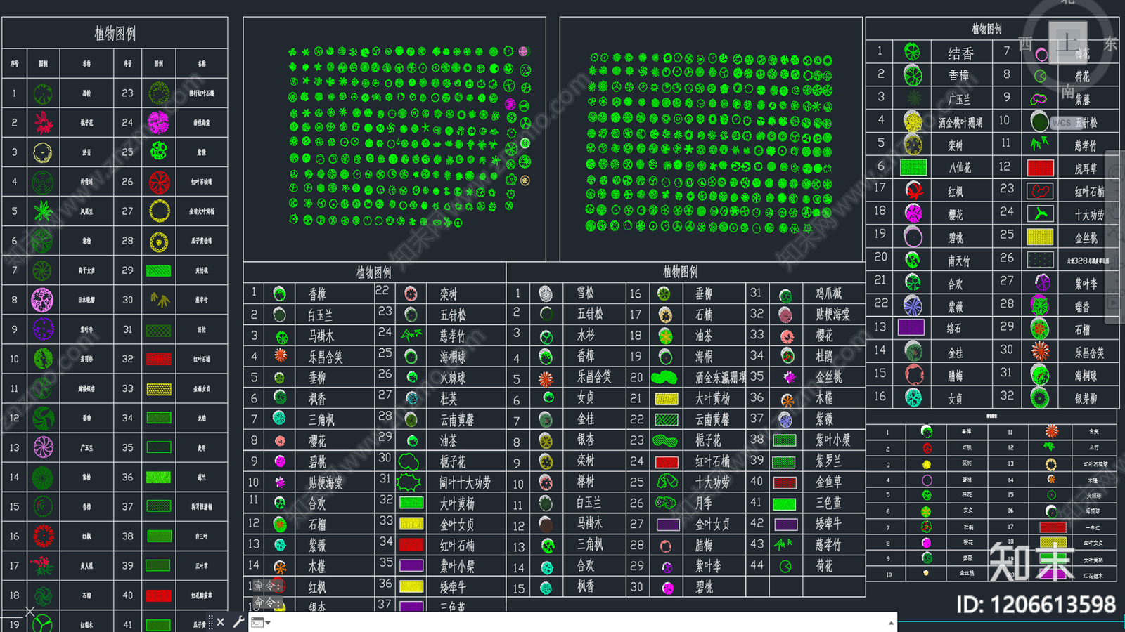This screenshot has height=632, width=1125.
Task: Close the command line with the X button
Action: 221,621
